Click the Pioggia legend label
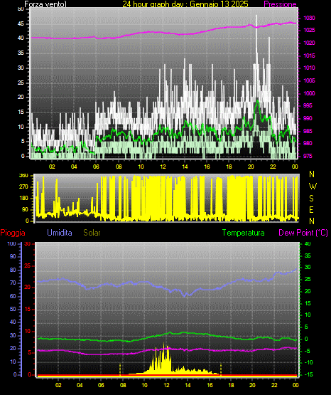This screenshot has width=331, height=395. tap(13, 233)
